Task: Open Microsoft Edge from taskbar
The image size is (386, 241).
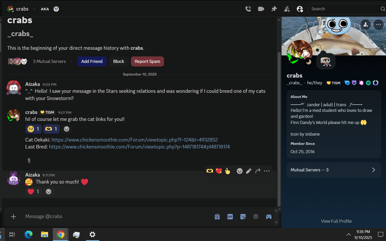Action: pyautogui.click(x=28, y=235)
